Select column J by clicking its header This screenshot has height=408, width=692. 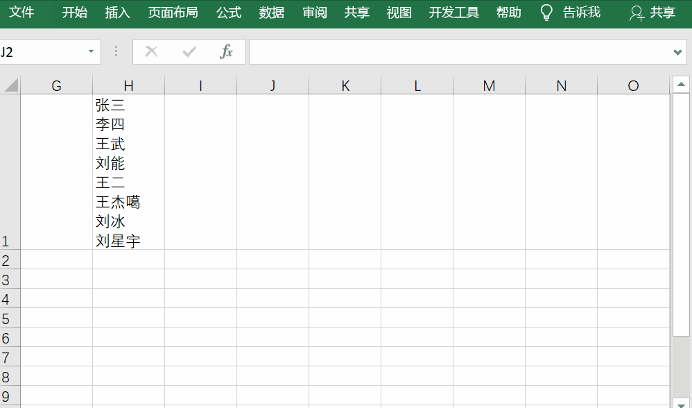point(273,85)
